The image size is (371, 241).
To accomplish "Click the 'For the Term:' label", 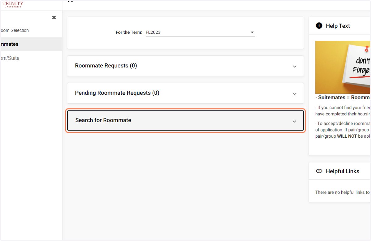I will (x=129, y=32).
